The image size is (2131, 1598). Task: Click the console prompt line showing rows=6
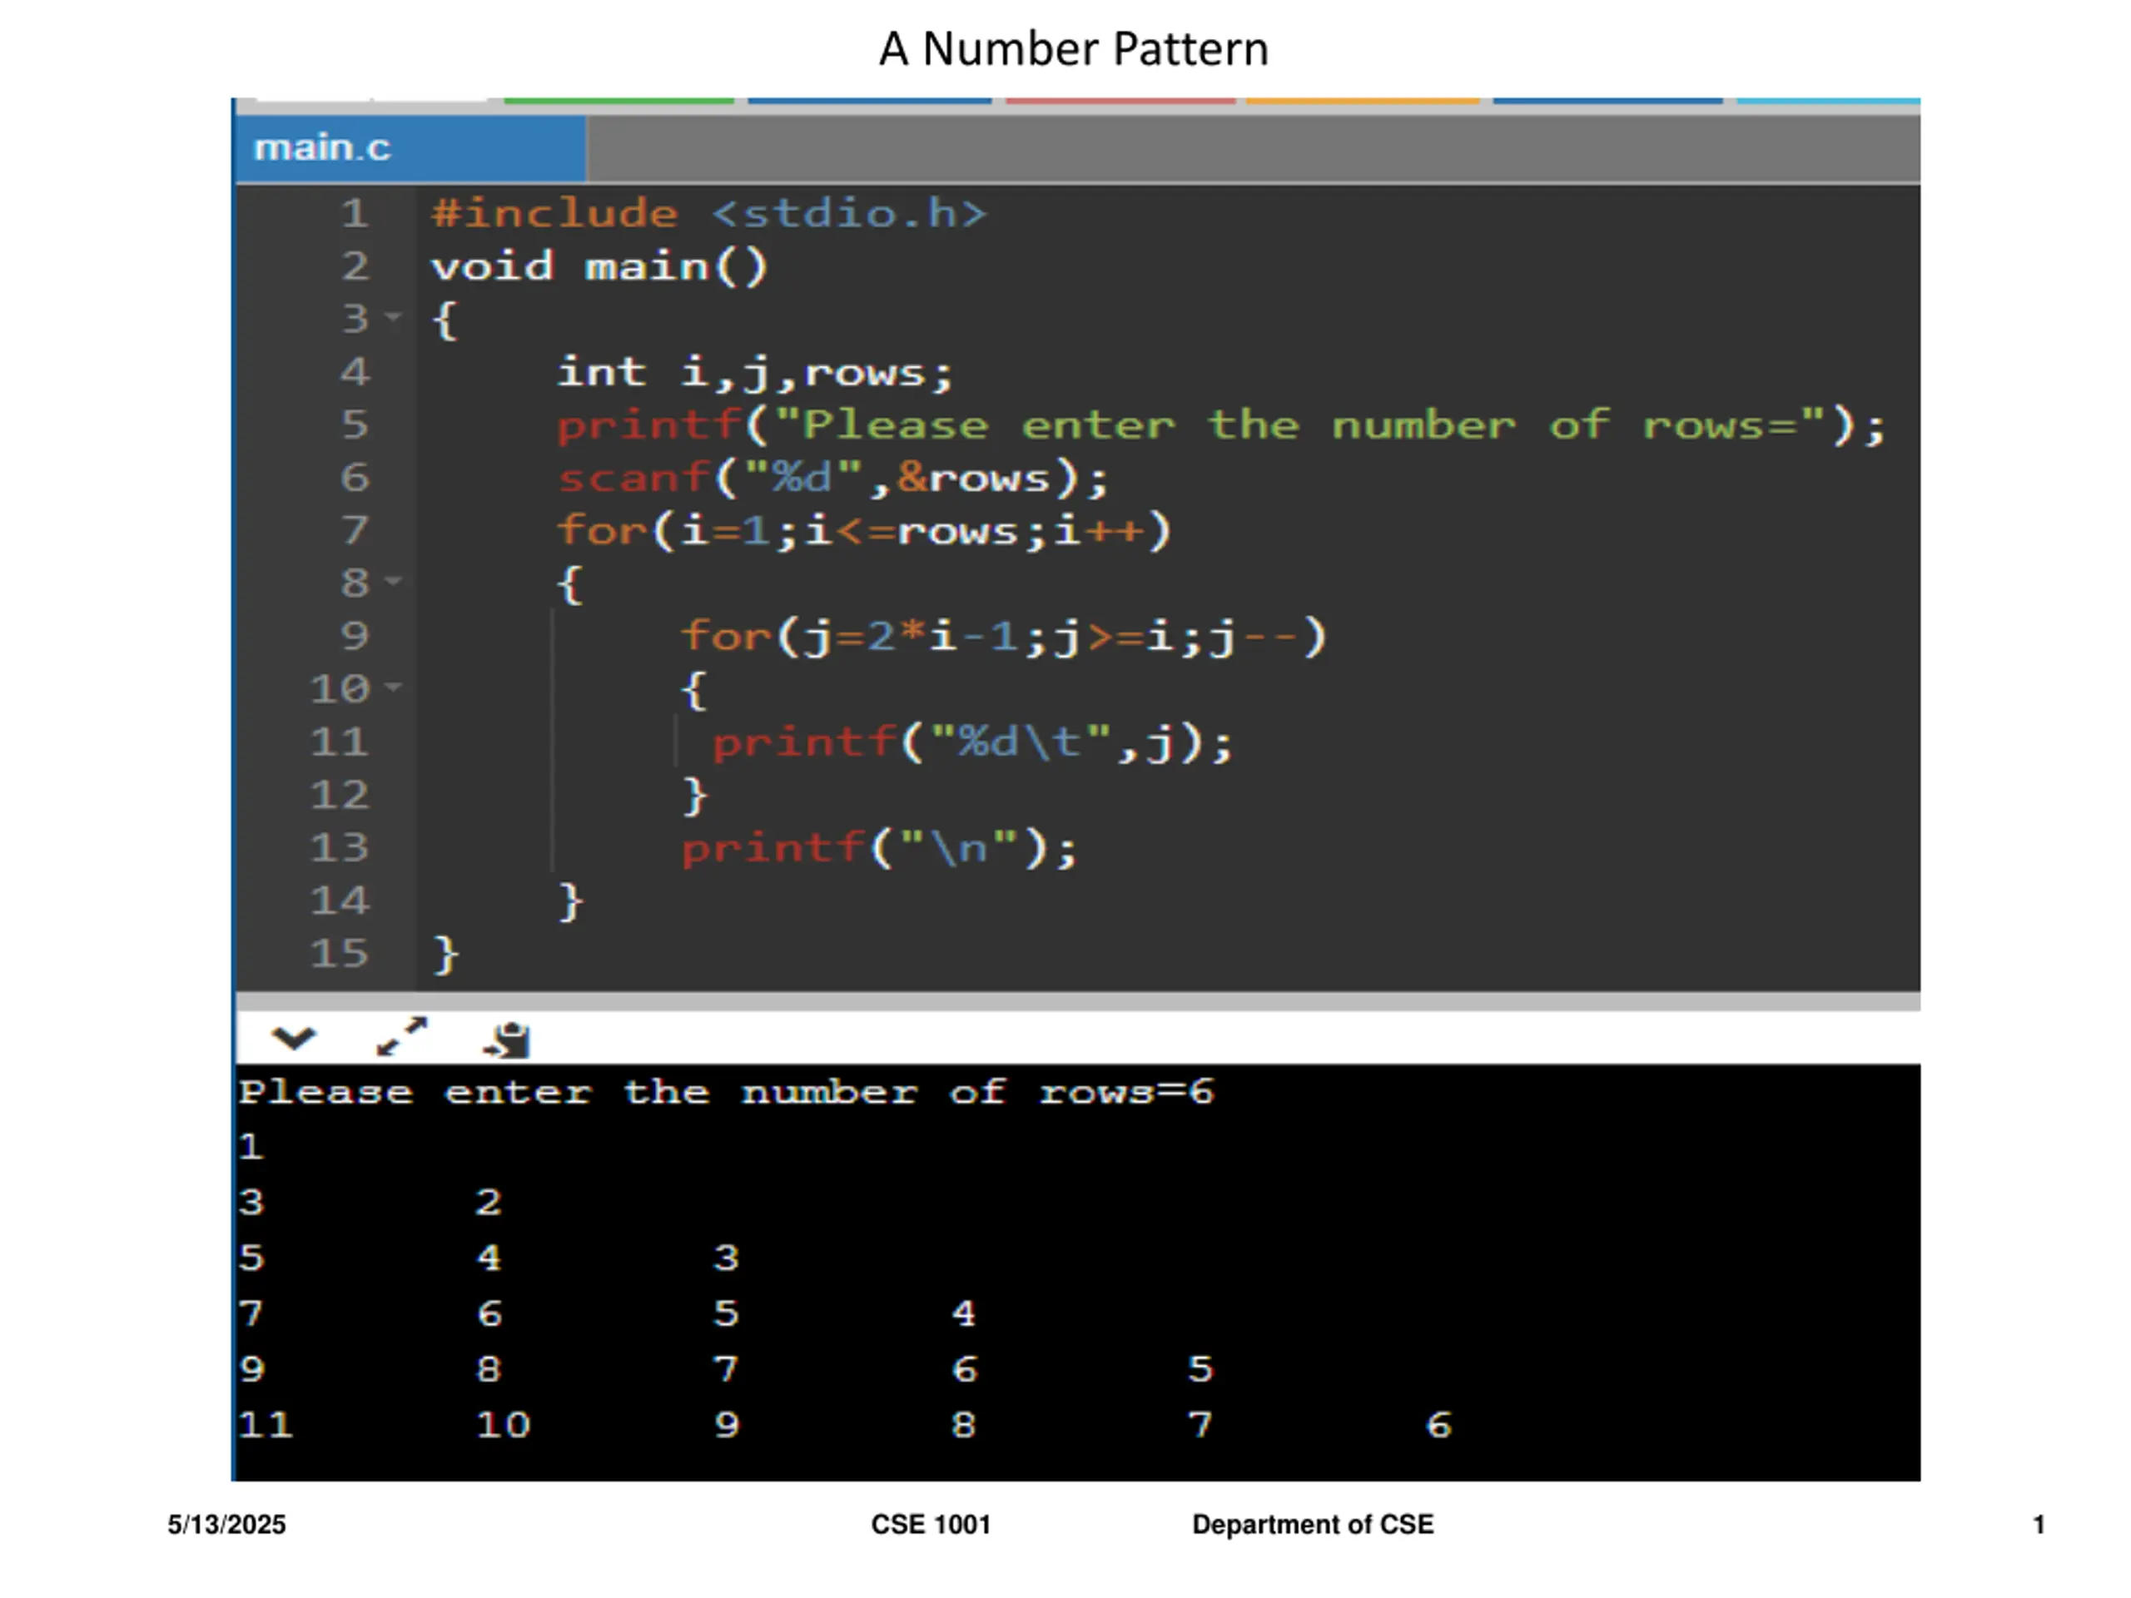point(727,1092)
